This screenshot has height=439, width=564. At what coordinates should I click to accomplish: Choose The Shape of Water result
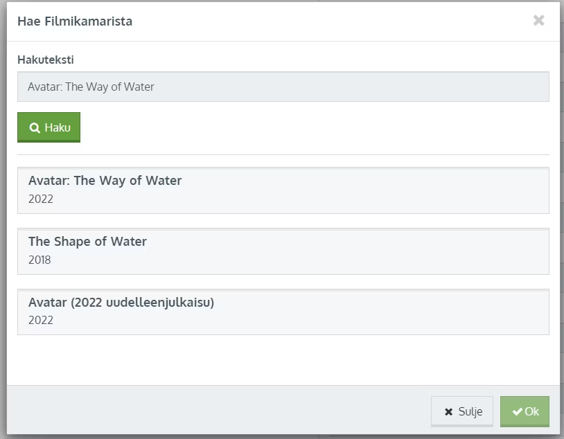[87, 242]
